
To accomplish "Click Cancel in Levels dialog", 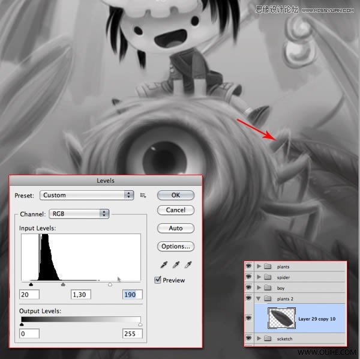I will (176, 210).
